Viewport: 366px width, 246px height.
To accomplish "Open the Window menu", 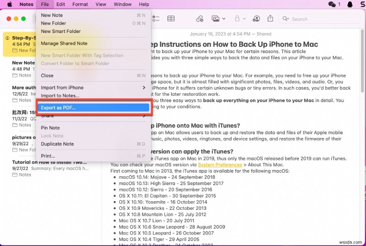I will click(123, 4).
